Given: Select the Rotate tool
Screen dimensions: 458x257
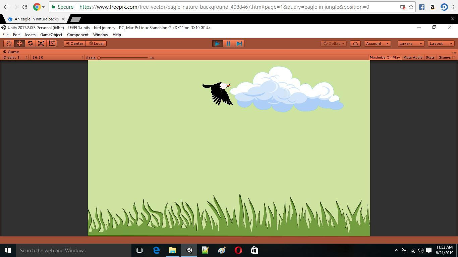Looking at the screenshot, I should tap(30, 44).
